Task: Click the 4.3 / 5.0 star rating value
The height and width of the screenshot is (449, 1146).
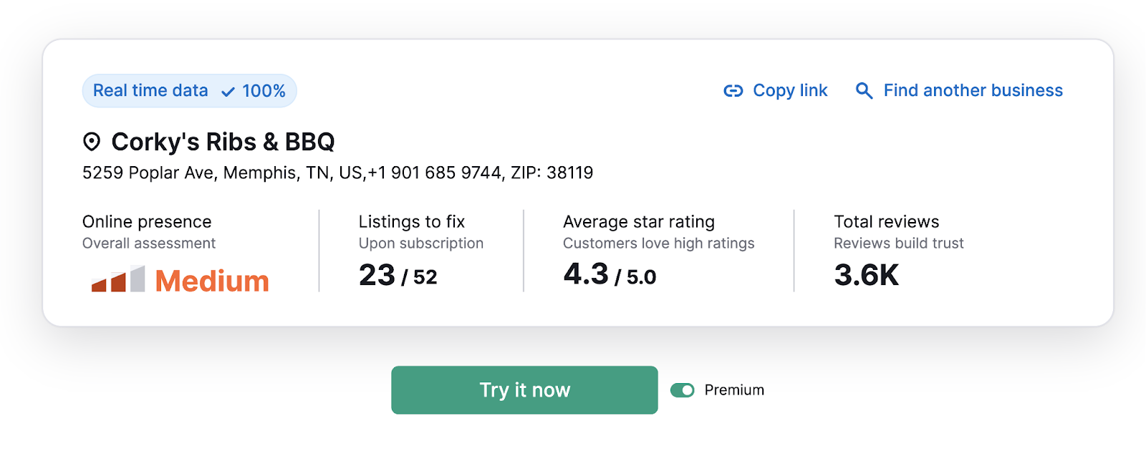Action: pos(610,275)
